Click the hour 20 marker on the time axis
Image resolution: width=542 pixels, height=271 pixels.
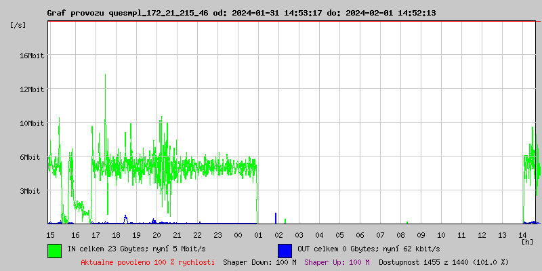(x=157, y=234)
